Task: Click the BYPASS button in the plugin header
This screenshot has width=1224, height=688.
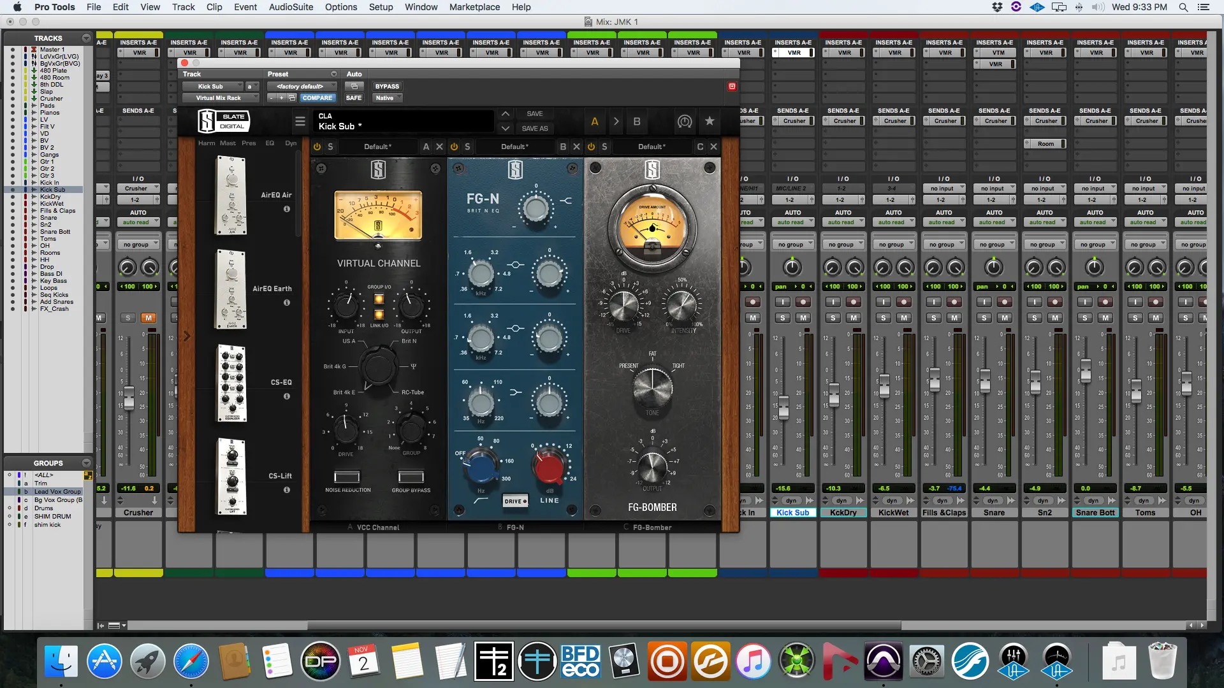Action: [387, 87]
